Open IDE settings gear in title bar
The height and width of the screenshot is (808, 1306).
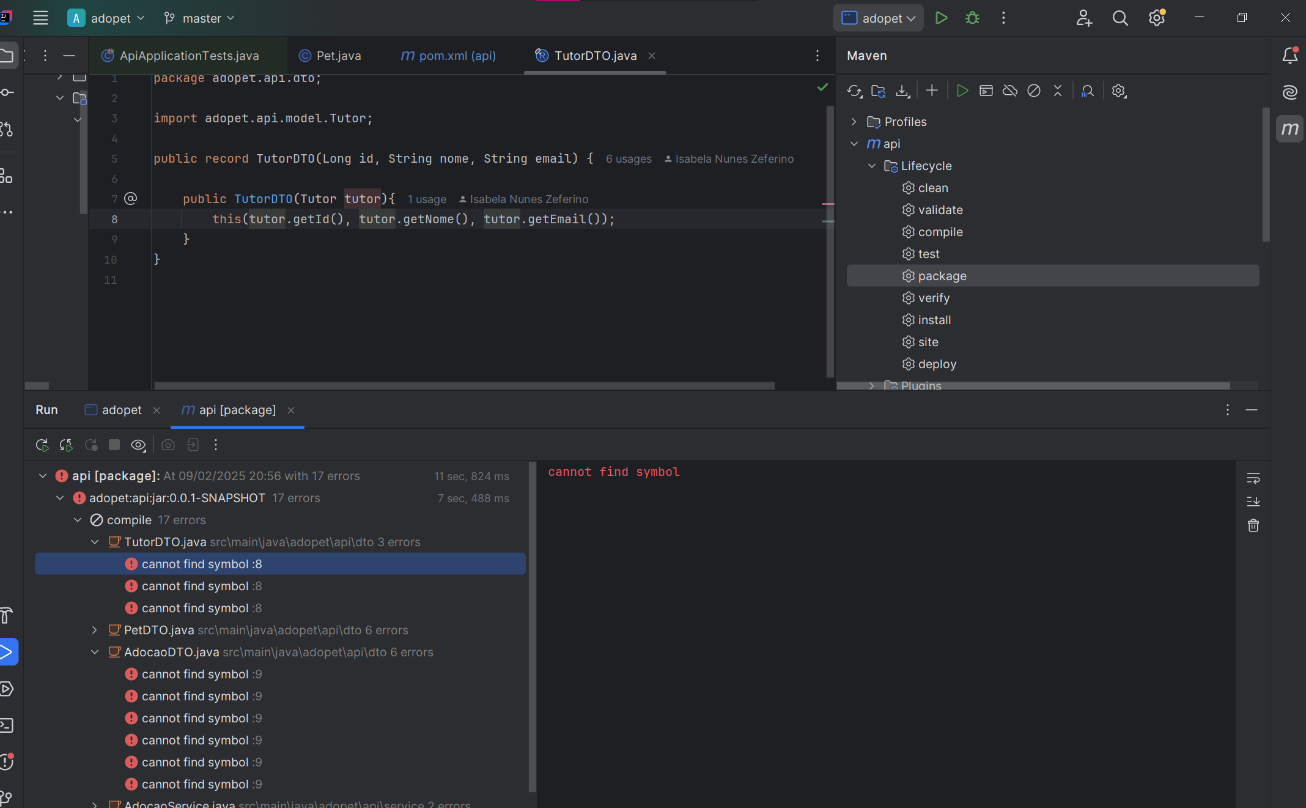click(x=1157, y=18)
